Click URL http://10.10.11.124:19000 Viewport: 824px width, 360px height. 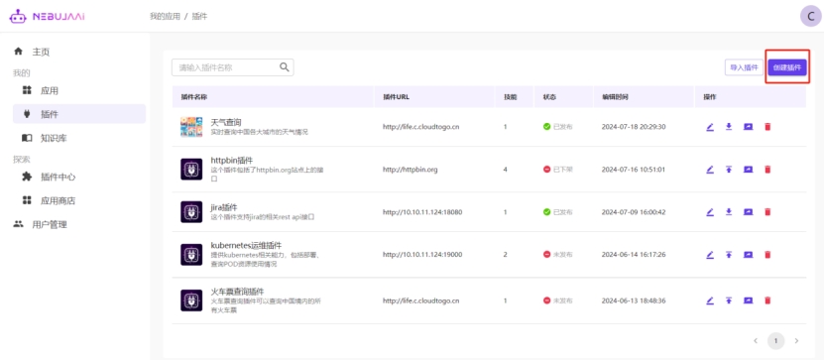pos(422,254)
